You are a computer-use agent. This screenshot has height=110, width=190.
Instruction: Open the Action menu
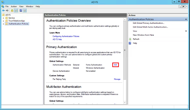tap(14, 6)
